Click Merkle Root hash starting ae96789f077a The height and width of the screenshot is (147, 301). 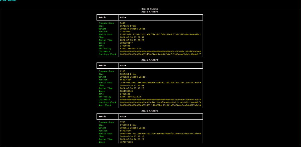point(160,133)
